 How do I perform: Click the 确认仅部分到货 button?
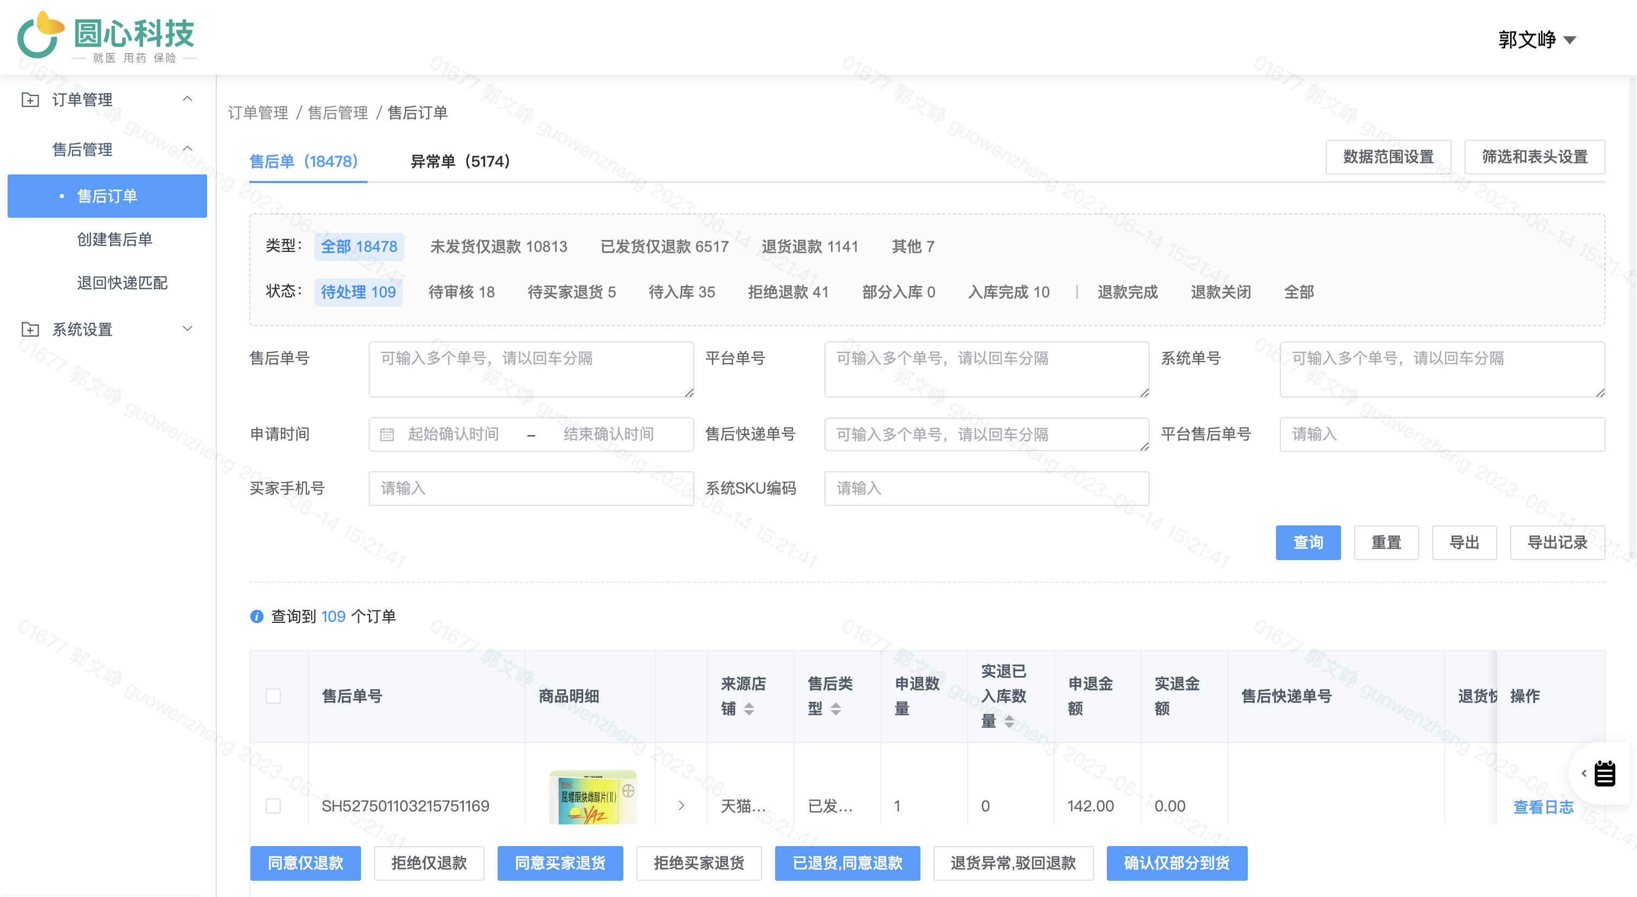[1177, 863]
